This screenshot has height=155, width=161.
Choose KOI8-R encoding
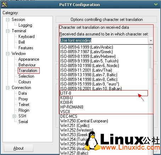coord(104,103)
